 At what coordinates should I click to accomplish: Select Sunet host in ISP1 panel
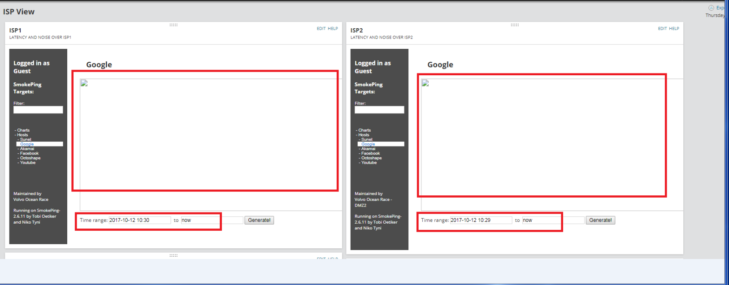tap(26, 139)
